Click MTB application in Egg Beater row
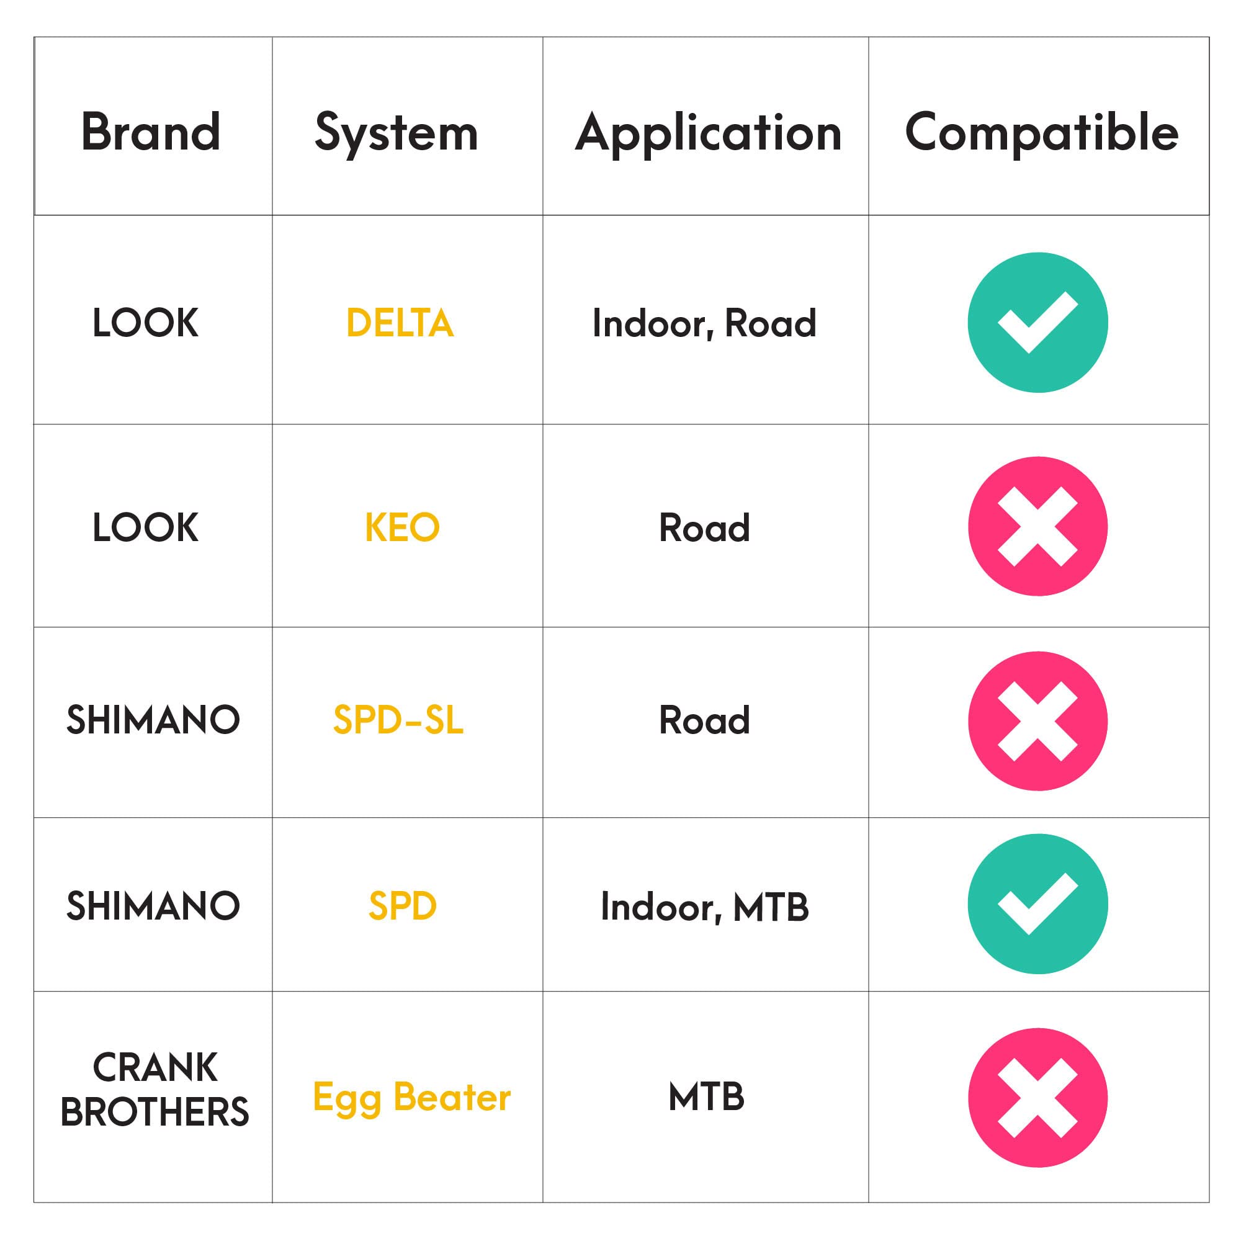 706,1097
